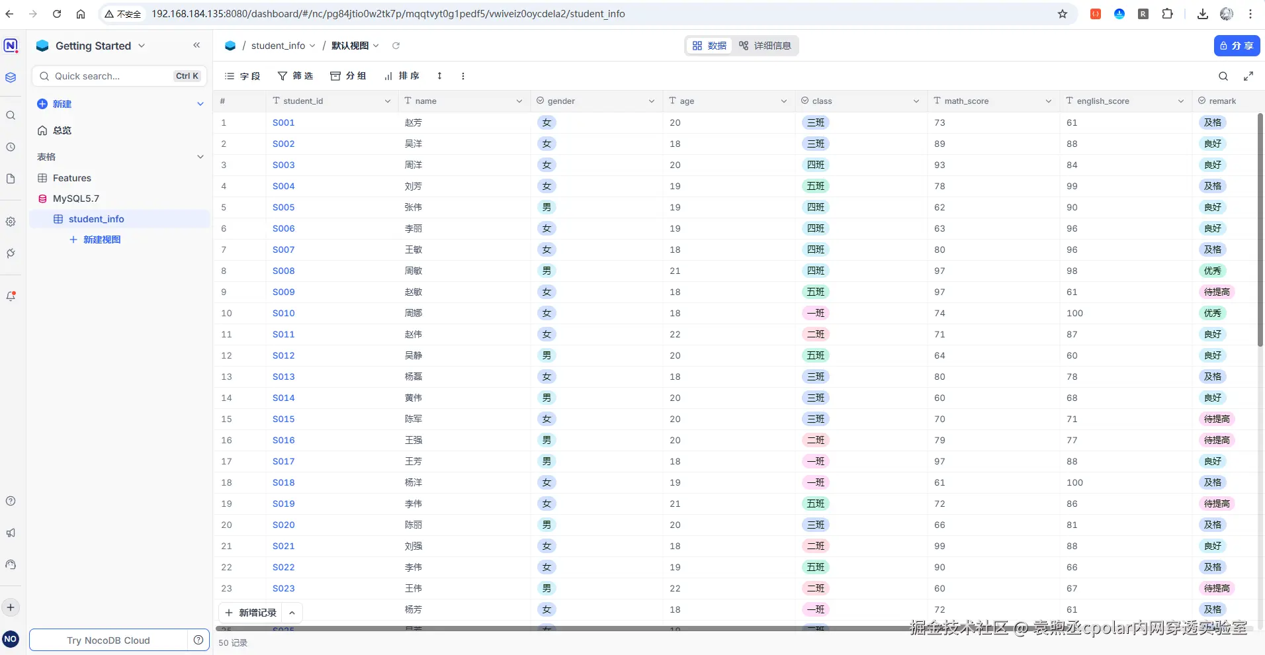Open the gender column header dropdown
1265x655 pixels.
(x=652, y=101)
